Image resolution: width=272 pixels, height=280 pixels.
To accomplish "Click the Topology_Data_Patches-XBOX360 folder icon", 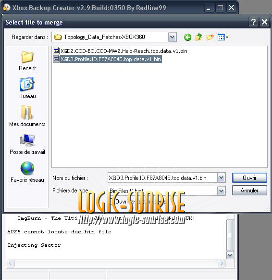I will pos(58,37).
